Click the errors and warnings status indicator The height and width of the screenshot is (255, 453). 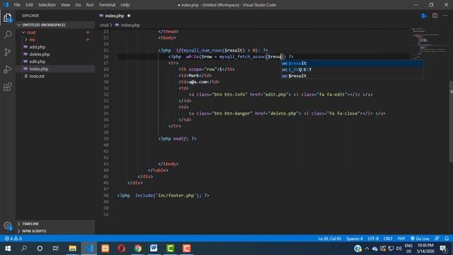[13, 239]
